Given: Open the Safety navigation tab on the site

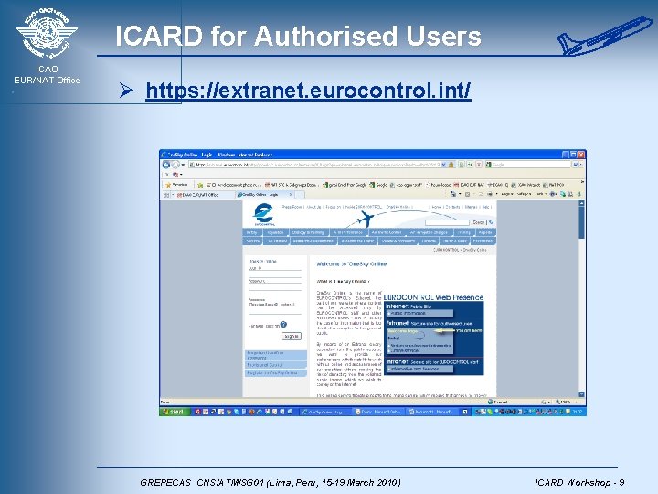Looking at the screenshot, I should click(252, 232).
